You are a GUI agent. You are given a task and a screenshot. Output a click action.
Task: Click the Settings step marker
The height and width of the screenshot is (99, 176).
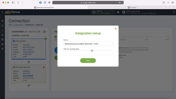click(123, 37)
